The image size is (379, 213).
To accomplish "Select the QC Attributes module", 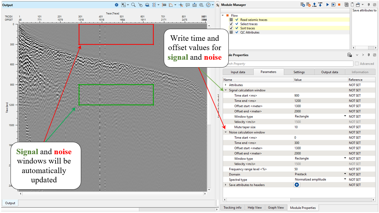I will (x=249, y=32).
